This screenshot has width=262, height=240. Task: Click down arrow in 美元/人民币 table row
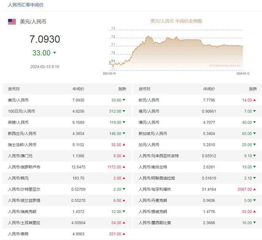(x=124, y=100)
